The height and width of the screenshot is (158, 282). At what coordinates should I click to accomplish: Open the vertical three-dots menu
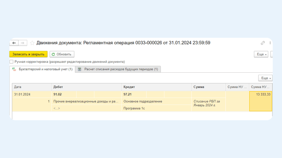[x=270, y=43]
